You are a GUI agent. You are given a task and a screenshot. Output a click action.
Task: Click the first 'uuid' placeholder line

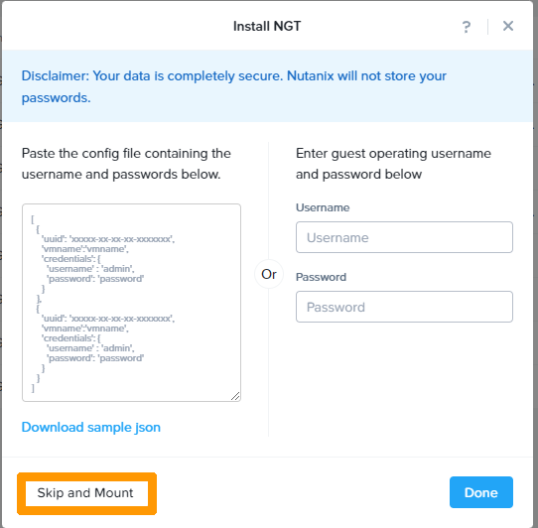[108, 239]
